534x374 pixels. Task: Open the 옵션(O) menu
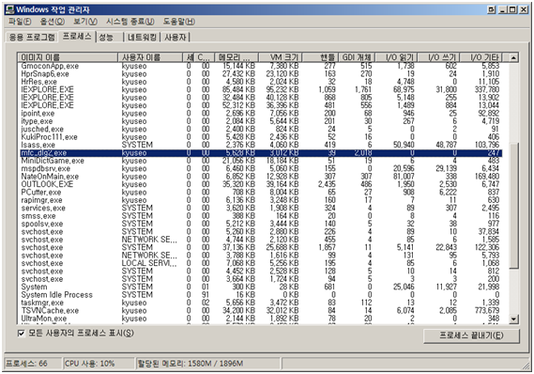pos(53,22)
